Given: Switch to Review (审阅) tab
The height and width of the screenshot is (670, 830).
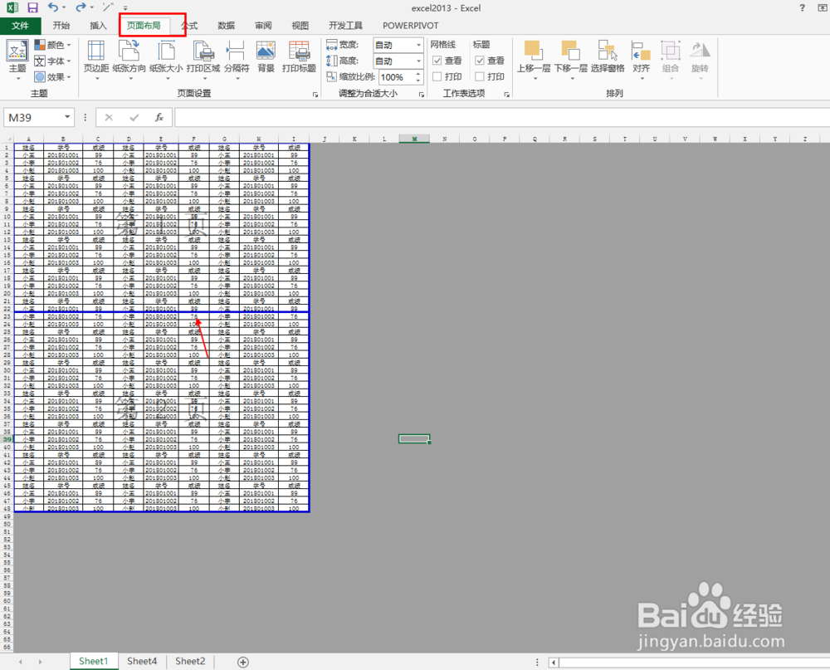Looking at the screenshot, I should [x=263, y=26].
